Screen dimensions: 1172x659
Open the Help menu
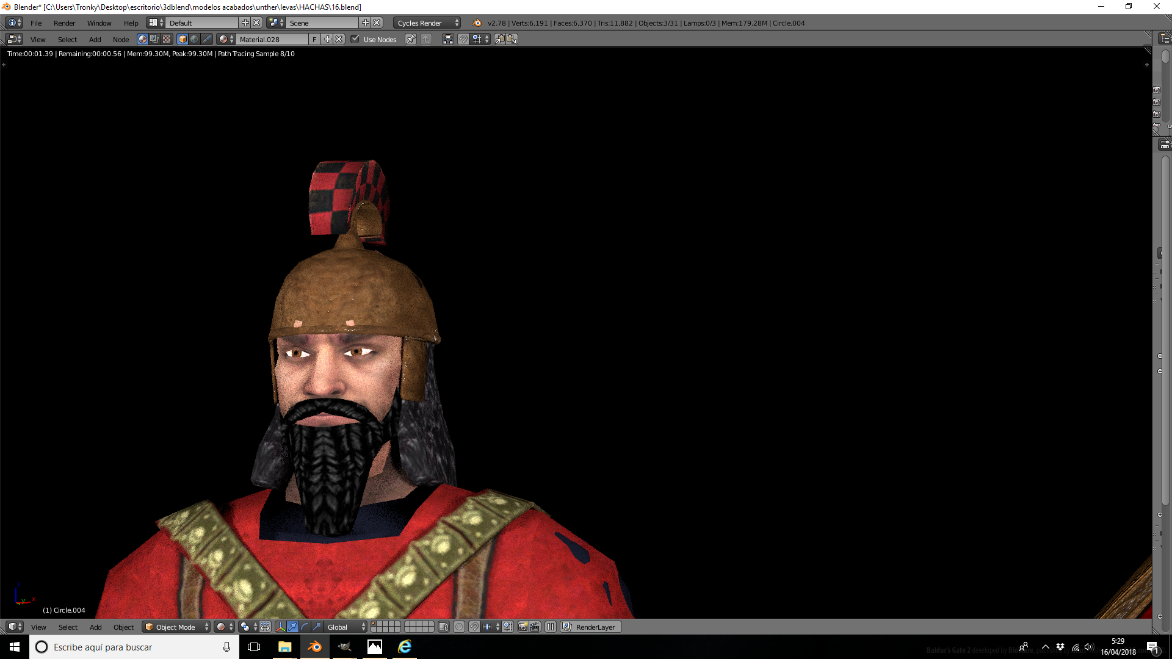pyautogui.click(x=131, y=23)
